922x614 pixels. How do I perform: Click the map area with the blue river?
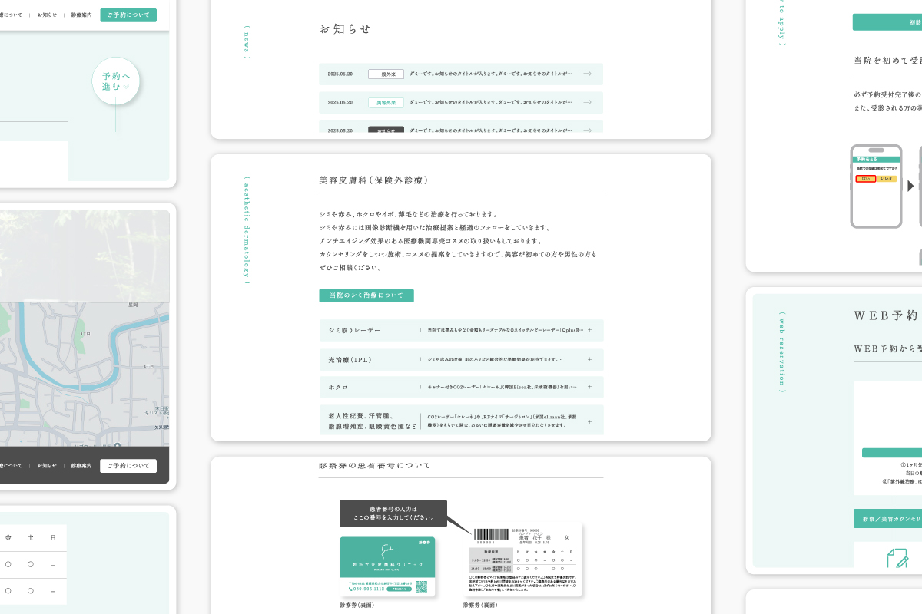(85, 368)
